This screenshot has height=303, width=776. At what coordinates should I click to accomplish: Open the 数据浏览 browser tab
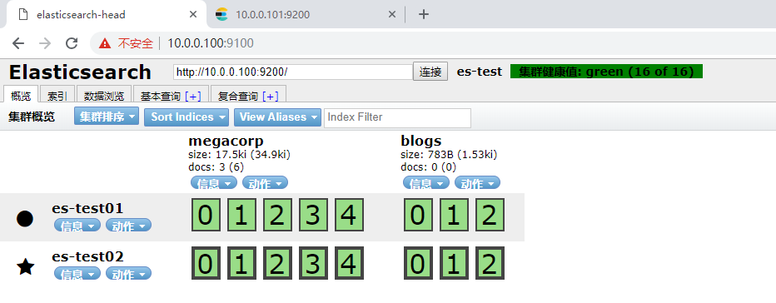click(x=103, y=96)
